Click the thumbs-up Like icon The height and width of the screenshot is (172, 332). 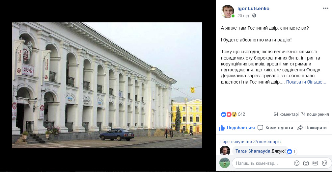click(222, 128)
